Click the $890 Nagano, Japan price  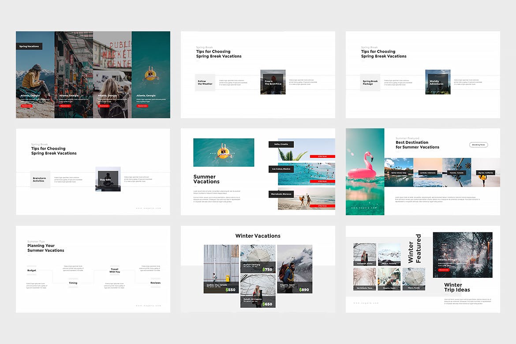coord(303,290)
